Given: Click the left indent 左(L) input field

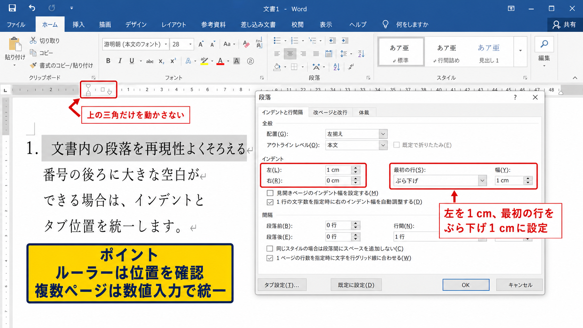Looking at the screenshot, I should point(338,170).
